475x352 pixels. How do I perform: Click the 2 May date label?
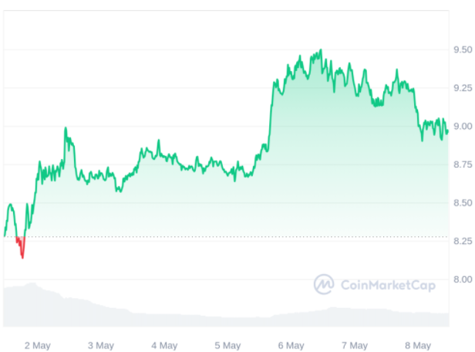[38, 344]
